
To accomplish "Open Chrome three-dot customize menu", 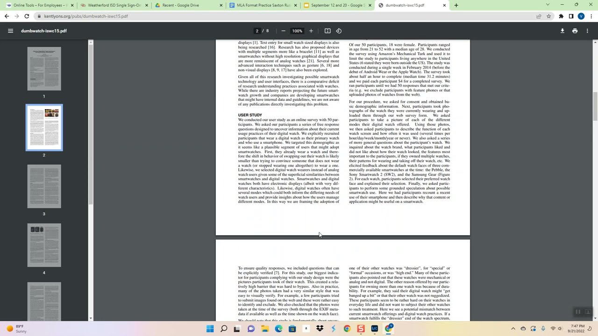I will 591,16.
